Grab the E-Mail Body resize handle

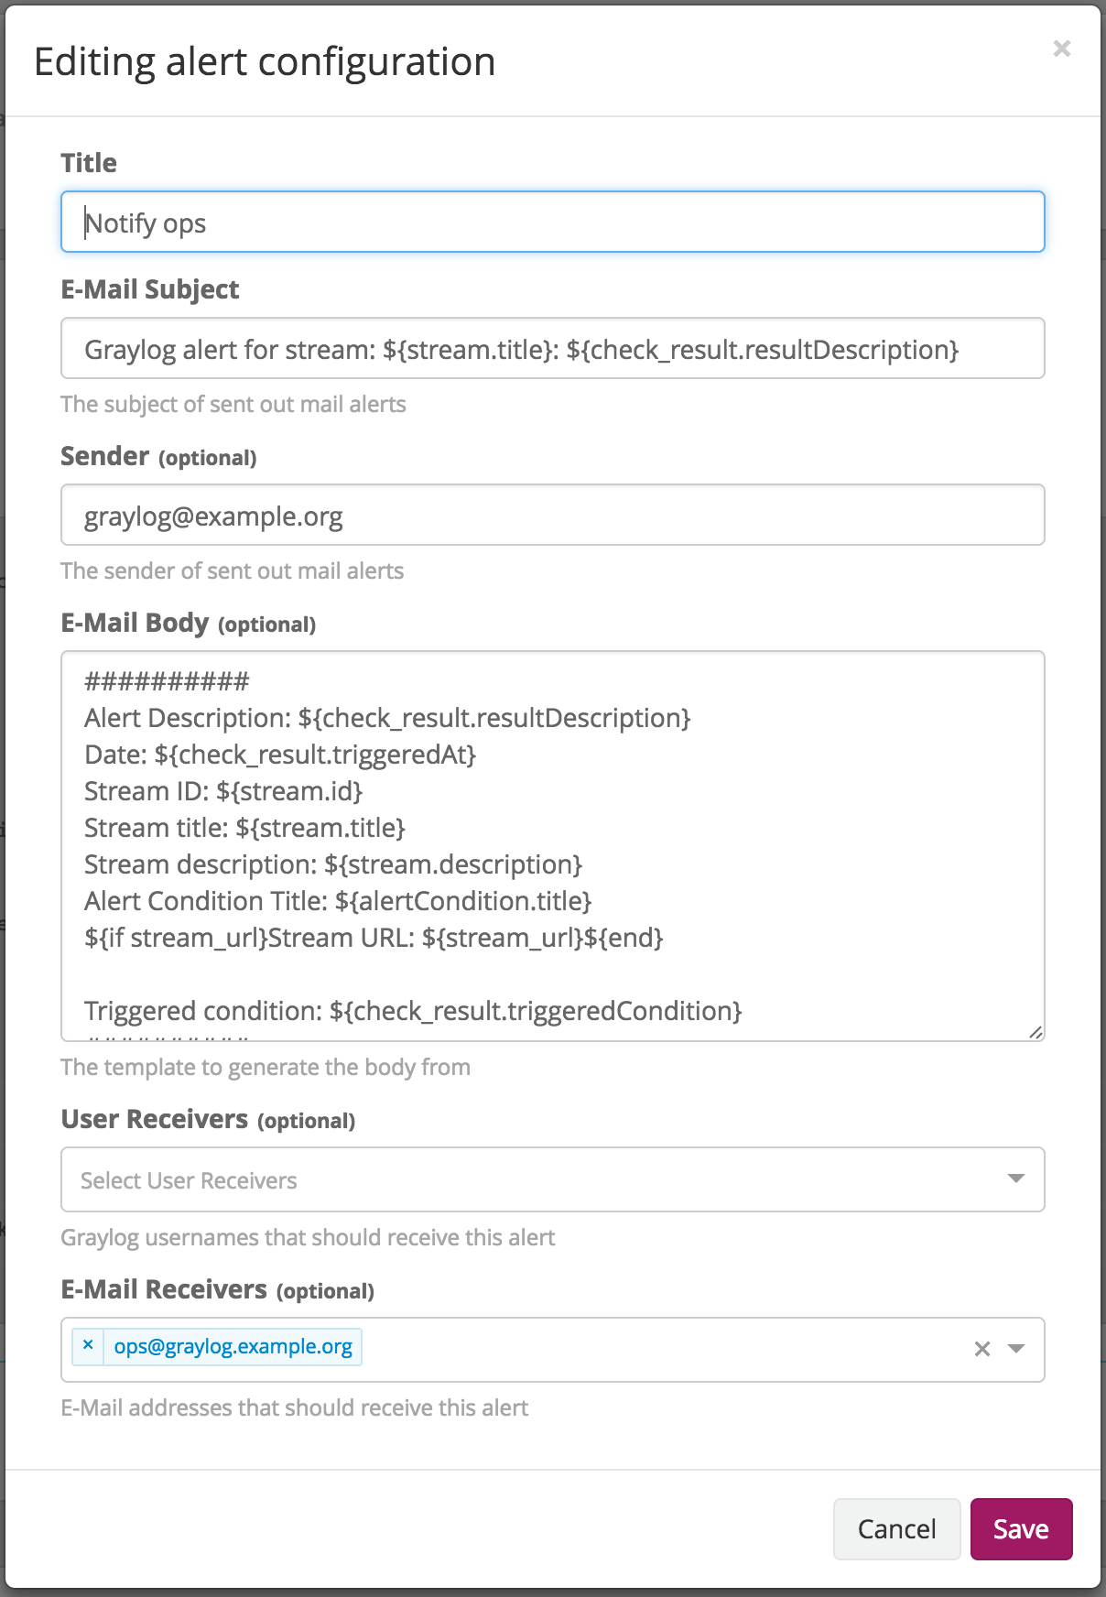[1036, 1032]
